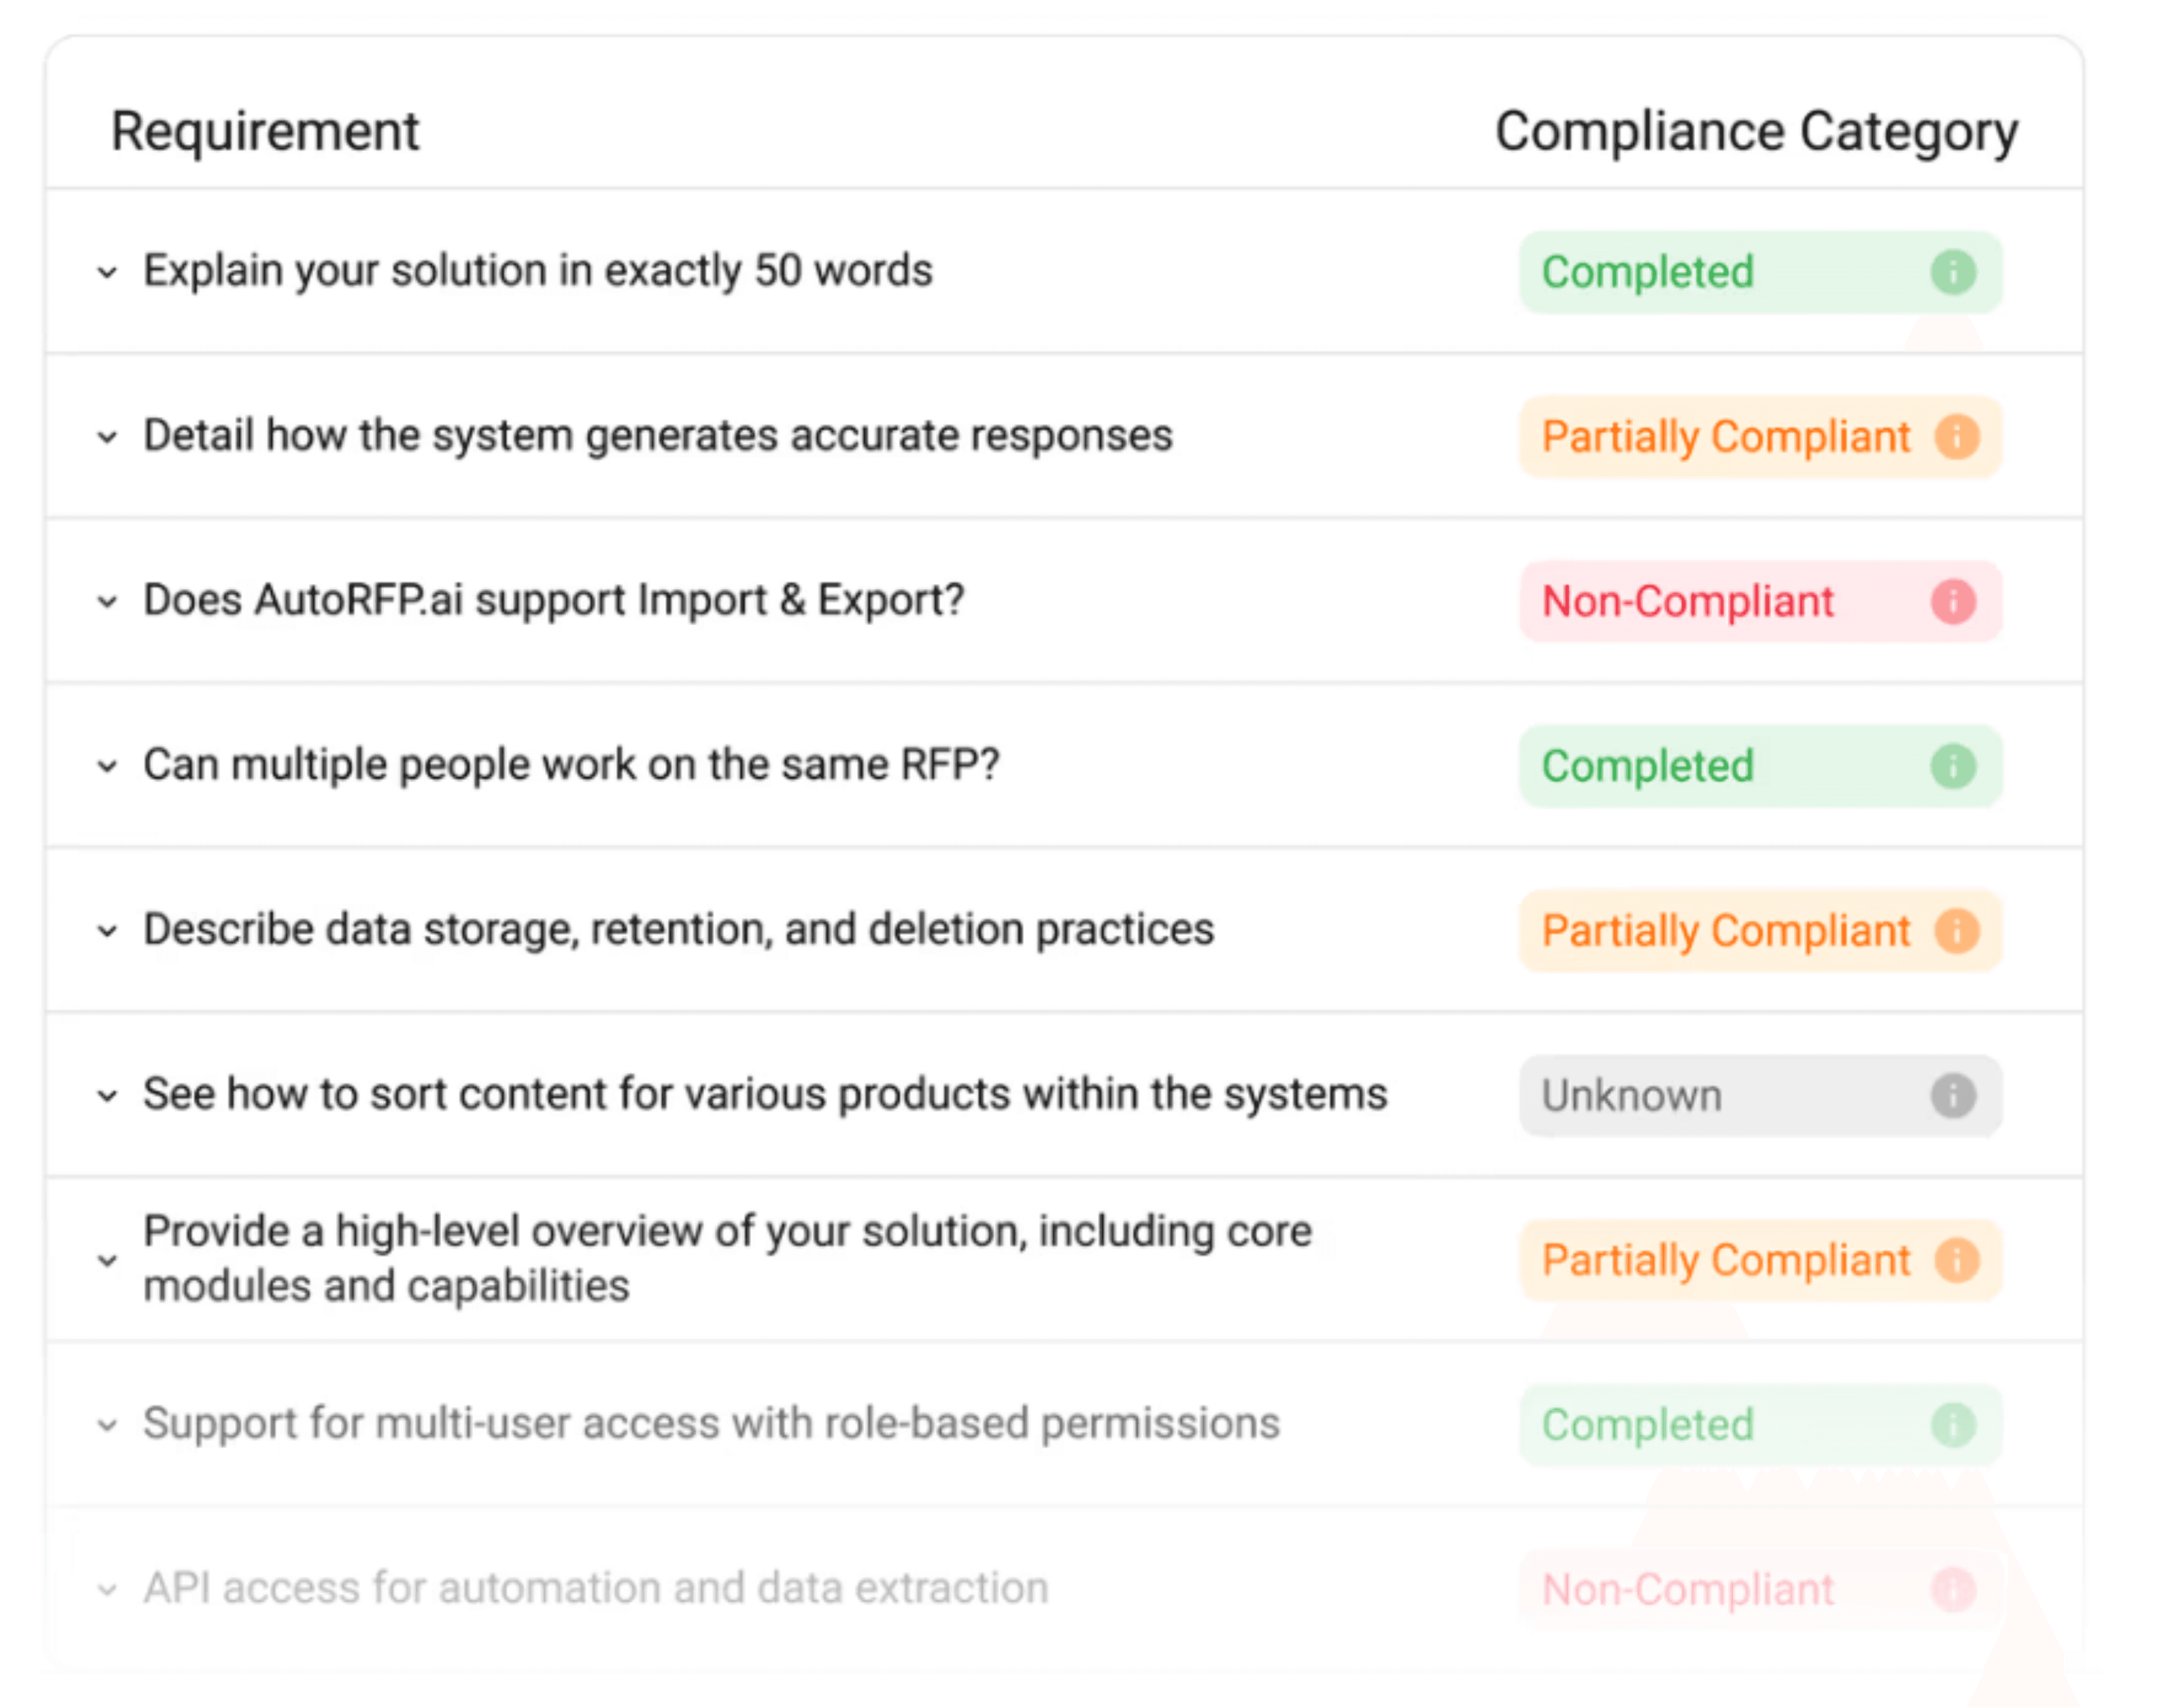Expand the 'Can multiple people work' chevron
This screenshot has width=2174, height=1708.
(107, 767)
